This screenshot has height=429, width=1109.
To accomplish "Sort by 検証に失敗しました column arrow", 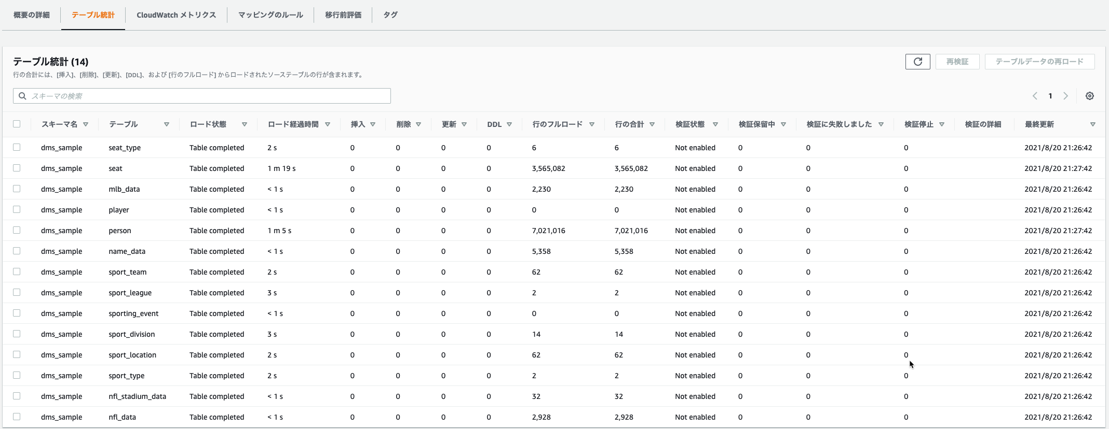I will [881, 124].
